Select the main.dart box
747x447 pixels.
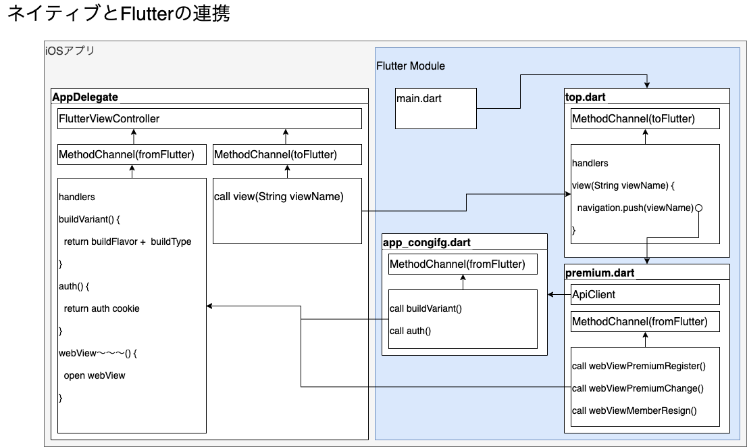coord(436,108)
